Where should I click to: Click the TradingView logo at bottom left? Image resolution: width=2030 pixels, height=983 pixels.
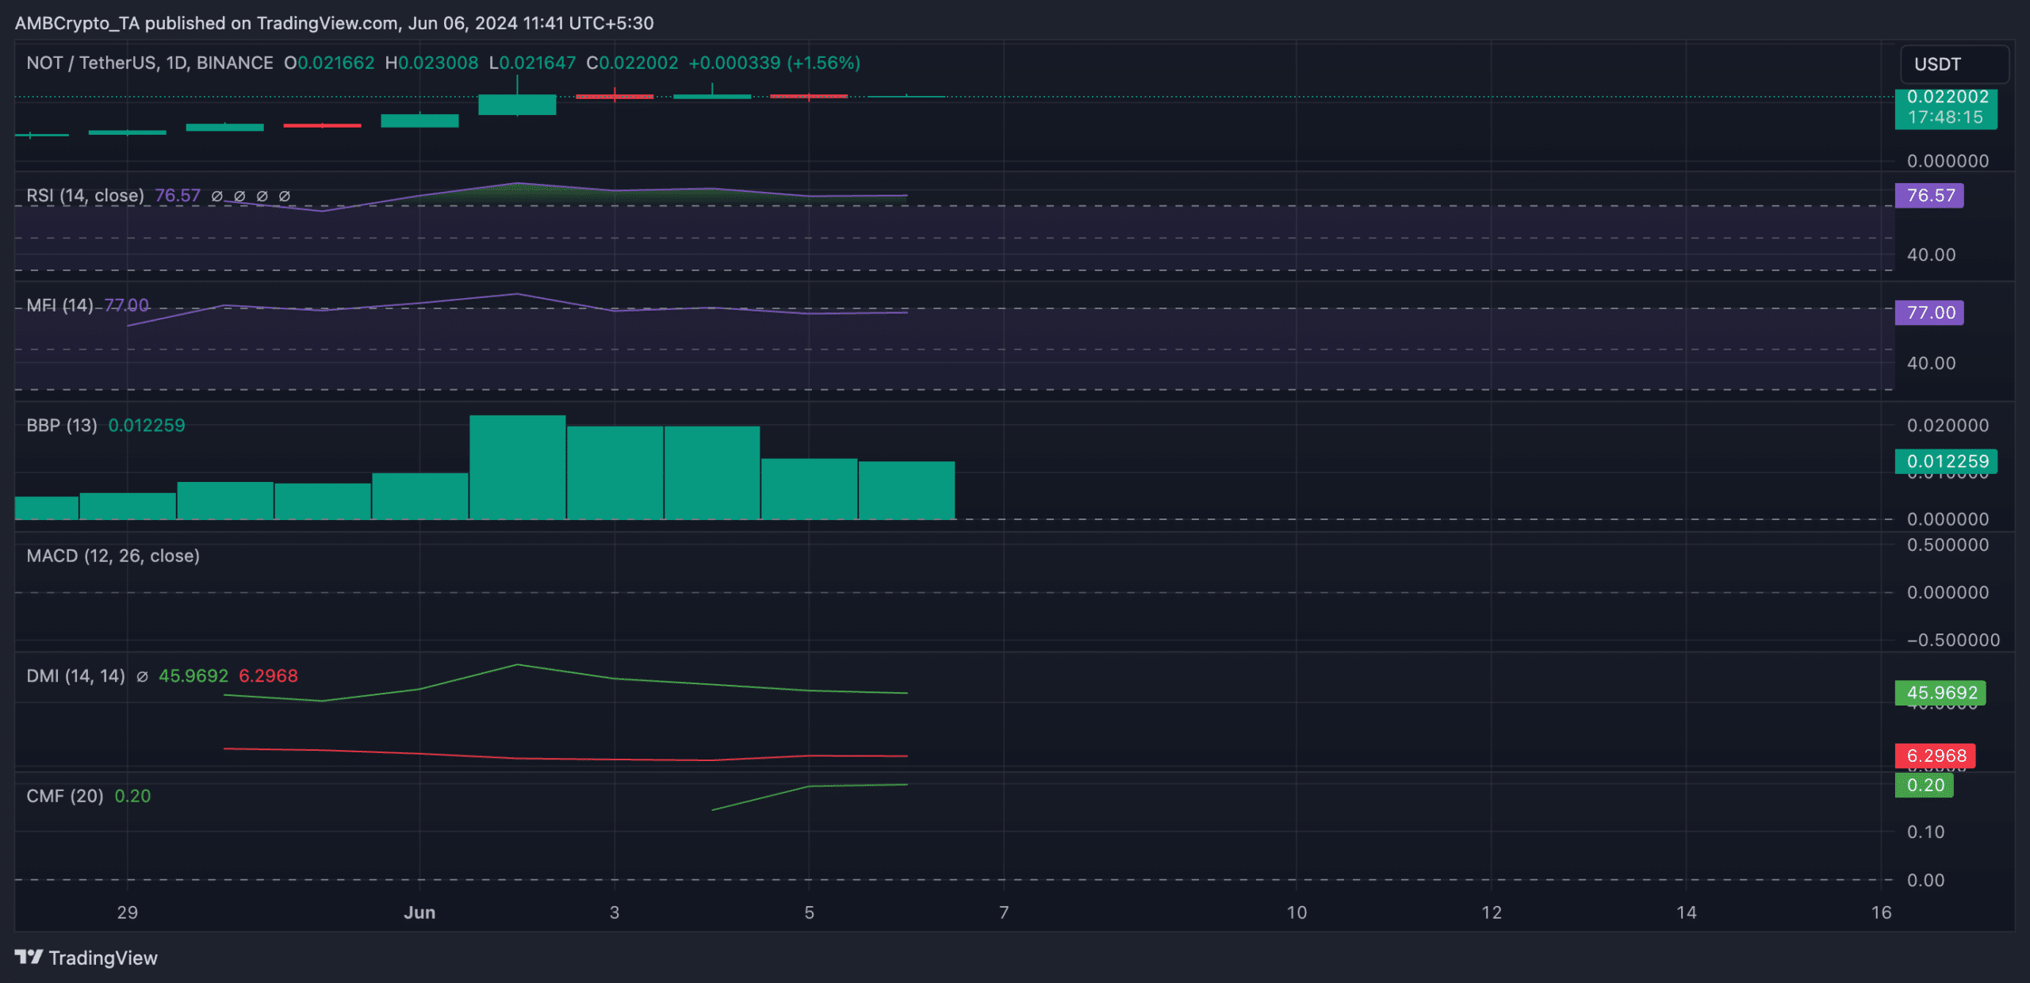click(x=86, y=958)
